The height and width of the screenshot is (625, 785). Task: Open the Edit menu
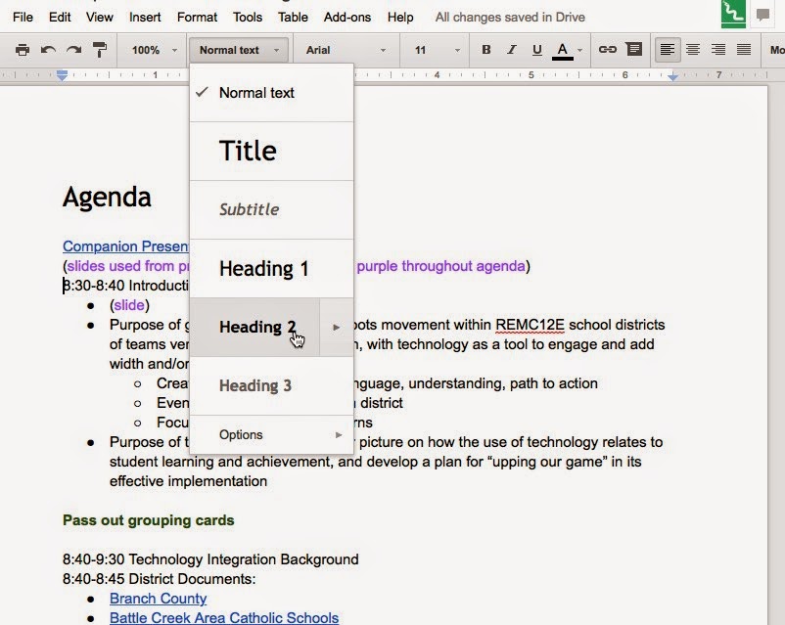pyautogui.click(x=60, y=17)
